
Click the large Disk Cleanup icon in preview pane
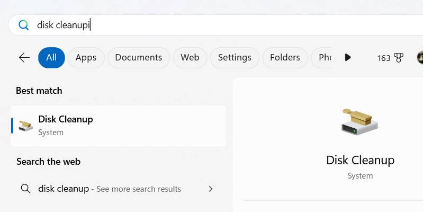pyautogui.click(x=360, y=121)
